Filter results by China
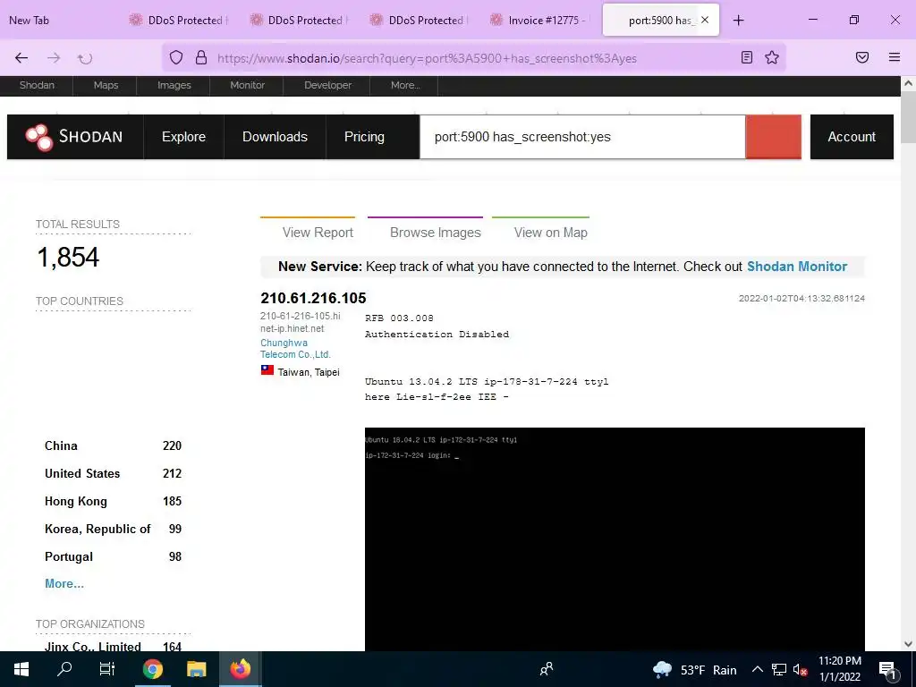Viewport: 916px width, 687px height. point(113,445)
